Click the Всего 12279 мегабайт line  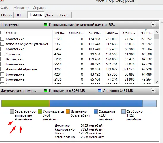79,133
